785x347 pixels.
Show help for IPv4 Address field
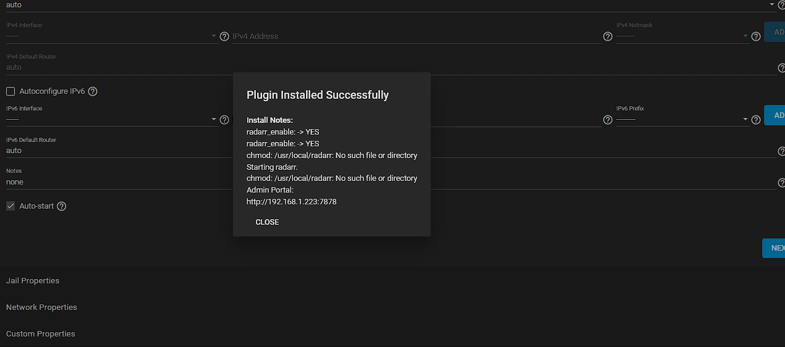pyautogui.click(x=608, y=36)
